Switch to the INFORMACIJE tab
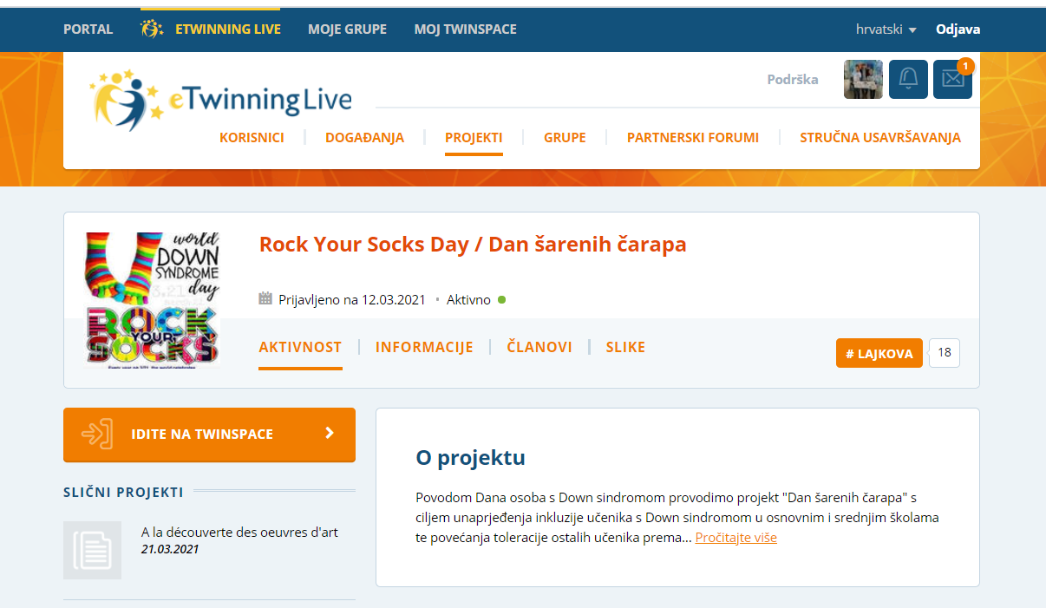The width and height of the screenshot is (1046, 608). pyautogui.click(x=424, y=347)
